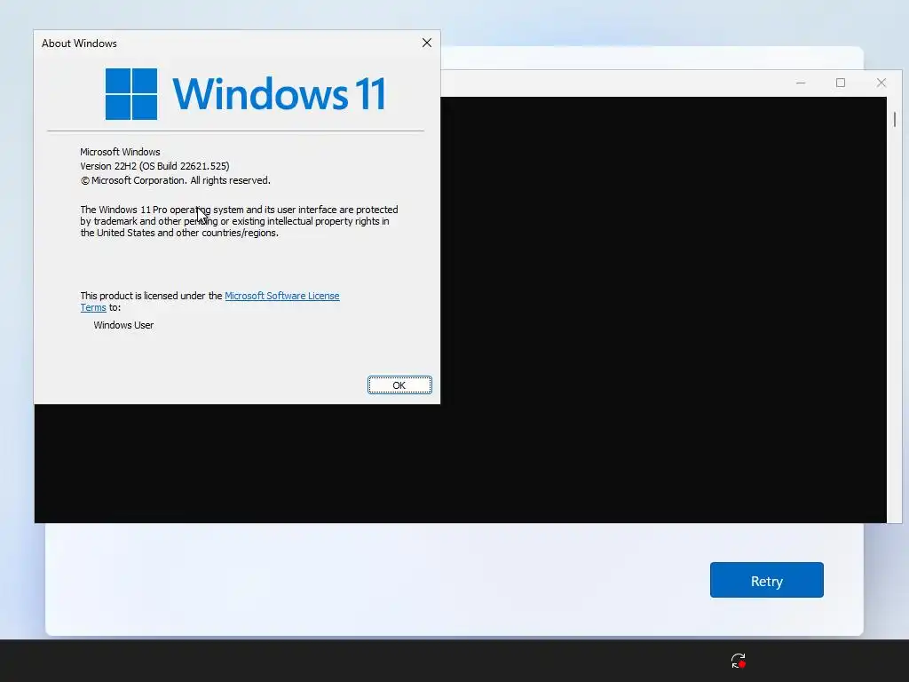Open the Microsoft Software License link
909x682 pixels.
(x=281, y=296)
